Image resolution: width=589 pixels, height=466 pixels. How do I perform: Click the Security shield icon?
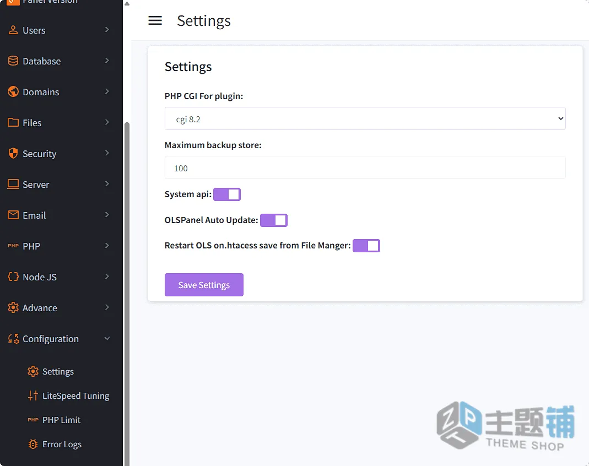(x=13, y=153)
